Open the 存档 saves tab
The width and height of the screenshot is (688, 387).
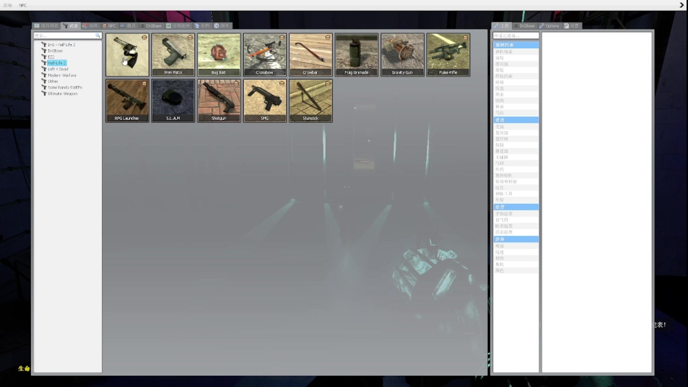[x=202, y=26]
